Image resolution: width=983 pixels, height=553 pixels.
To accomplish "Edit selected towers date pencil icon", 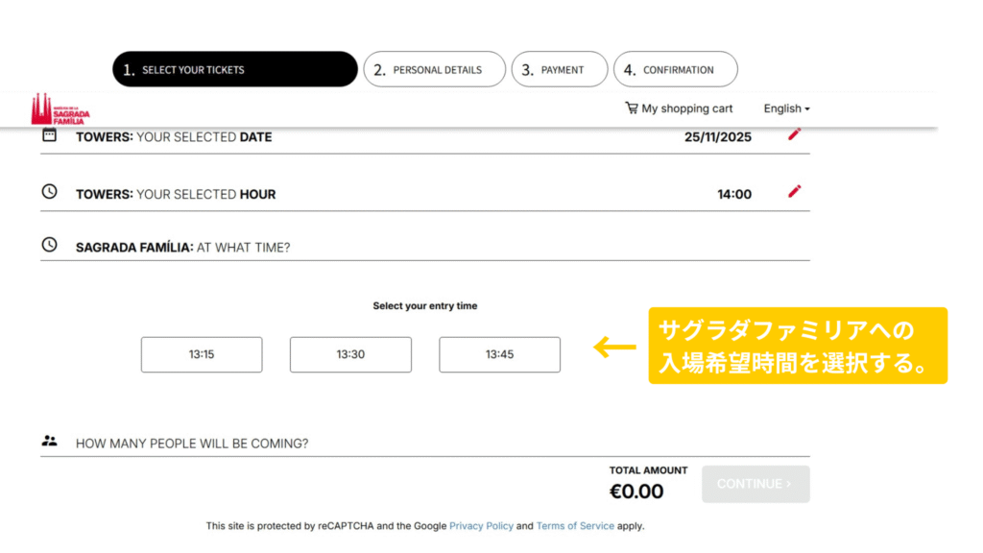I will (794, 135).
